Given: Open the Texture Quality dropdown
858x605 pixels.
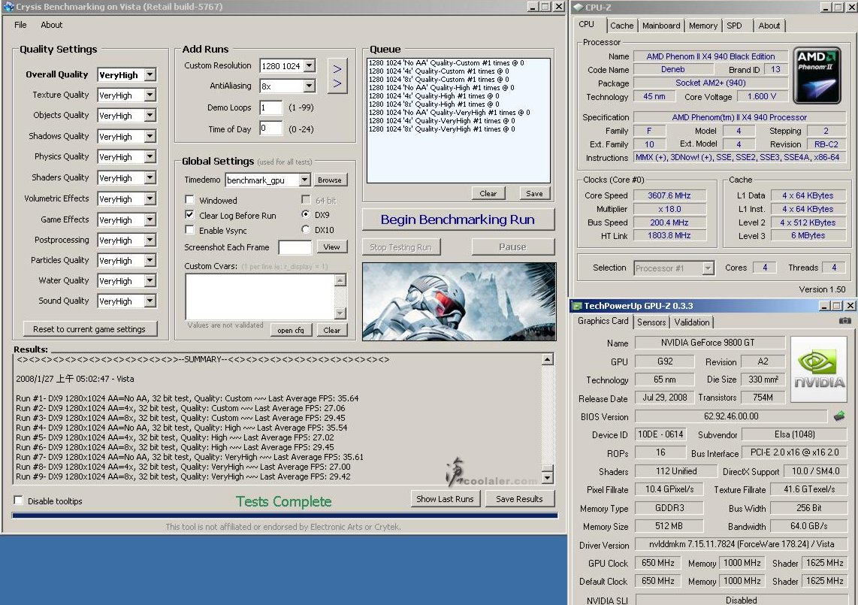Looking at the screenshot, I should point(150,95).
